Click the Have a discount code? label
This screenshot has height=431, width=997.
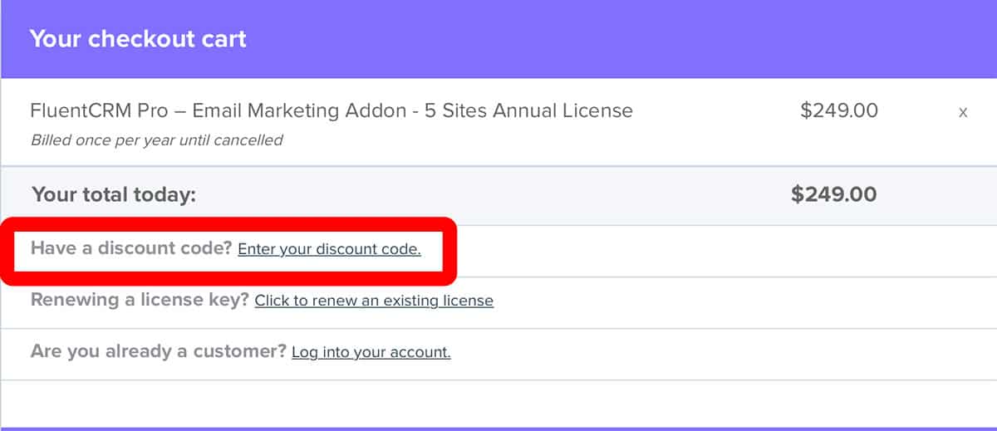pos(131,248)
